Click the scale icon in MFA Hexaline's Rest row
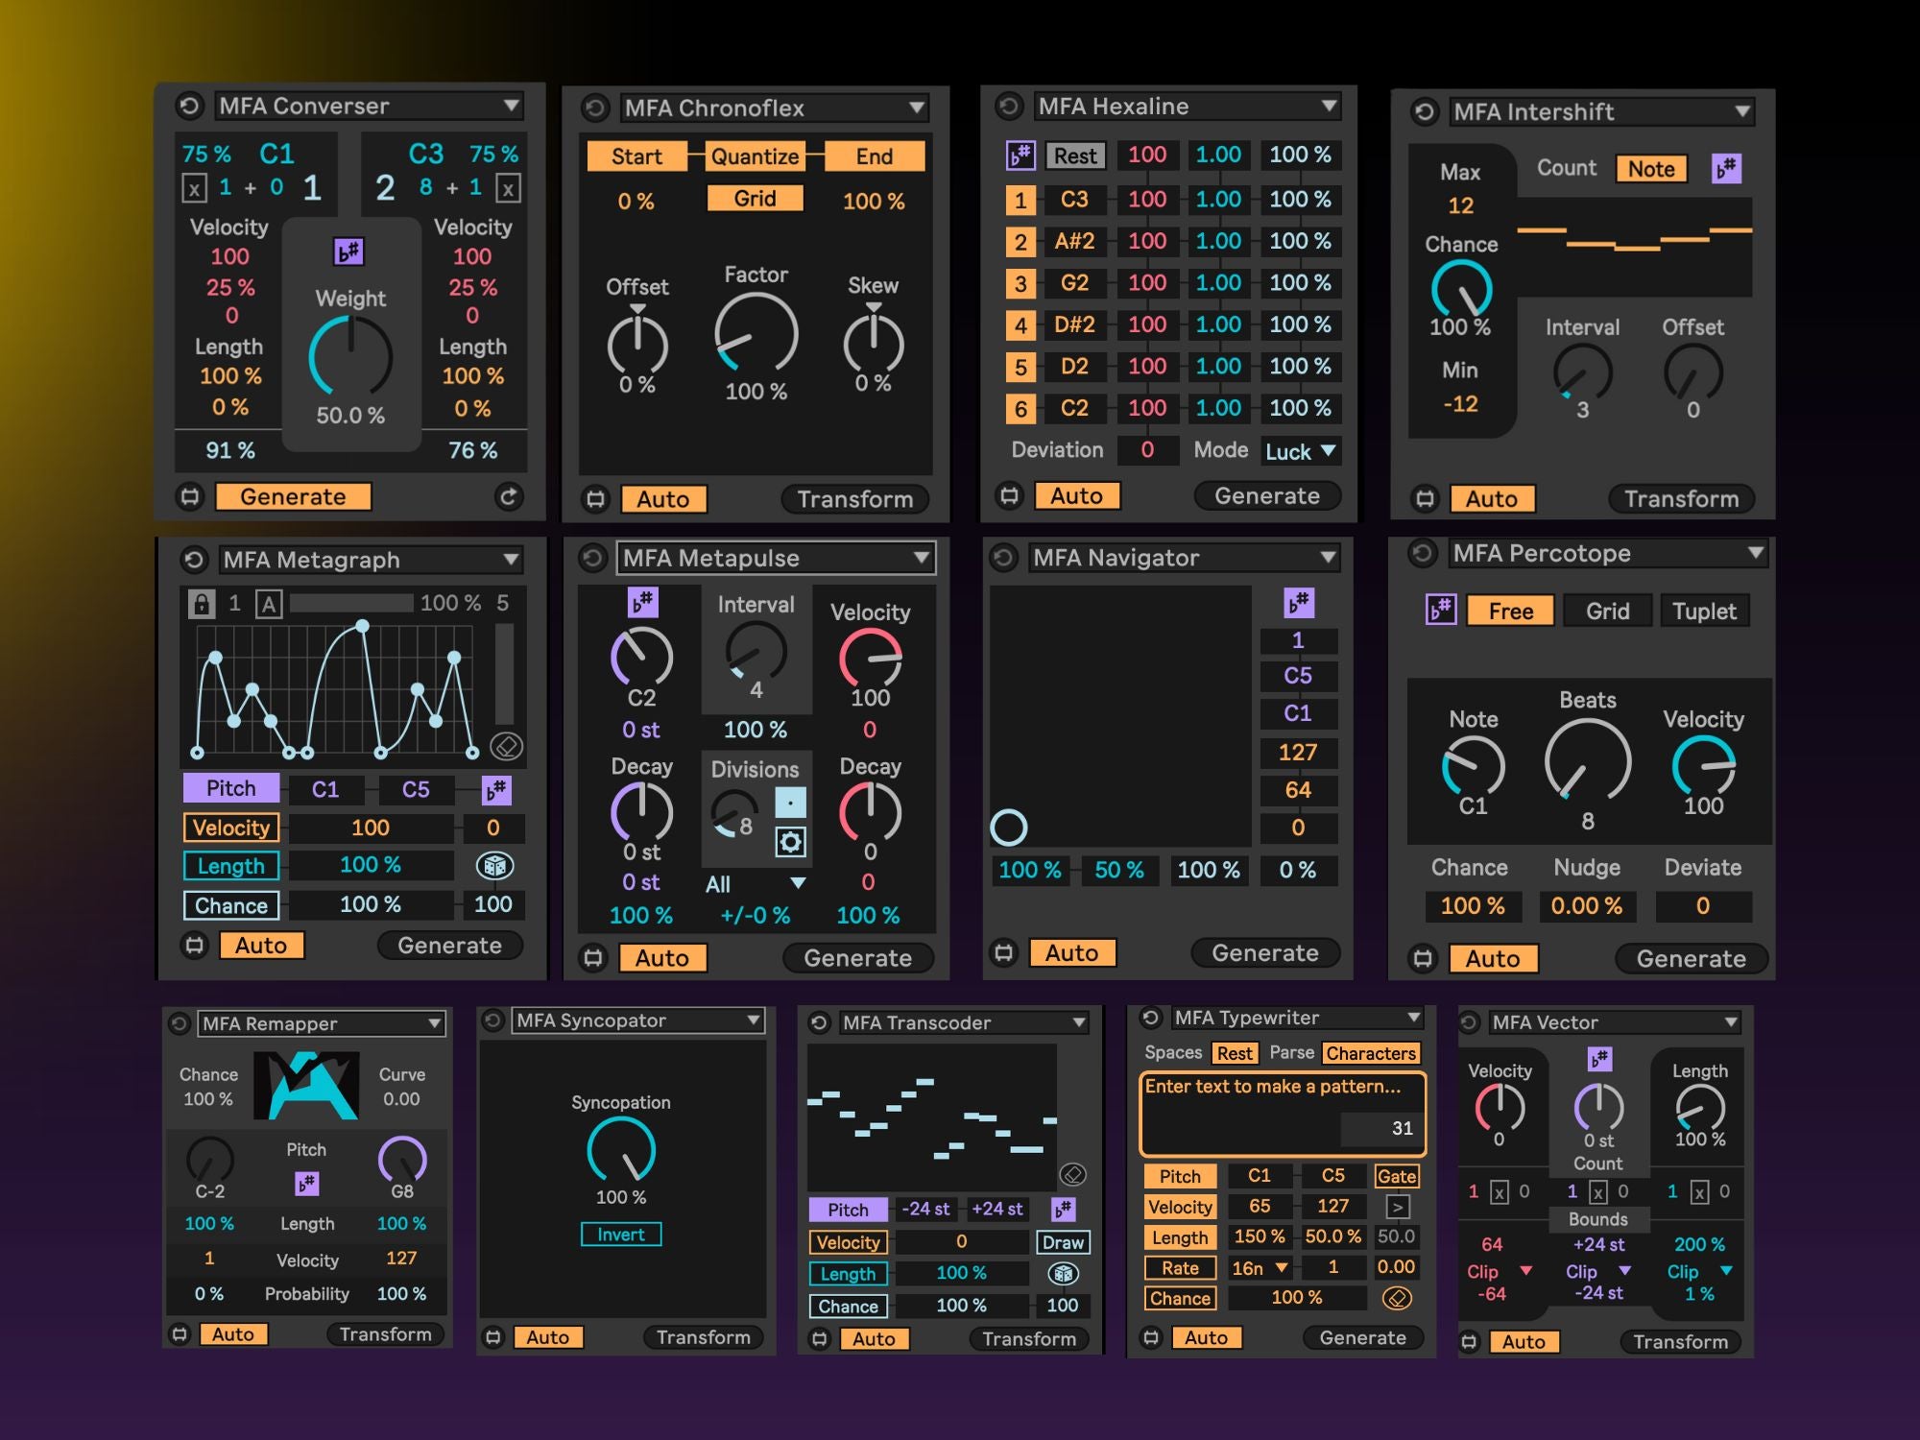The width and height of the screenshot is (1920, 1440). point(1020,155)
